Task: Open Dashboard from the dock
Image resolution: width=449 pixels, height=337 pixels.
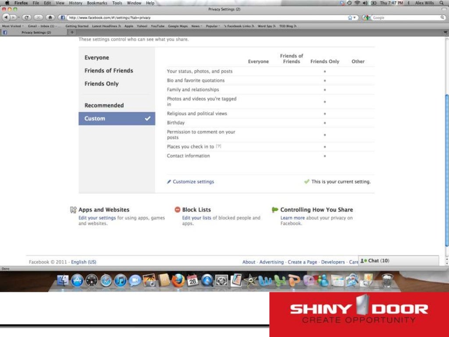Action: (x=92, y=280)
